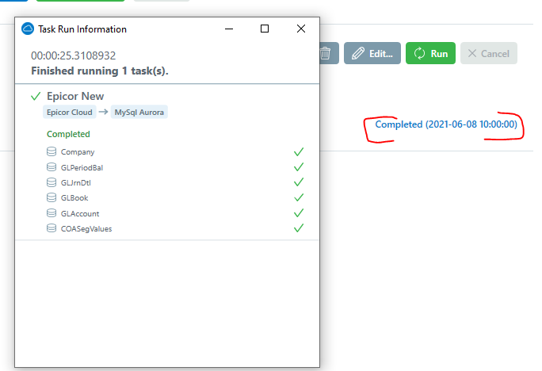The height and width of the screenshot is (371, 542).
Task: Select the Epicor Cloud source tag
Action: click(70, 112)
